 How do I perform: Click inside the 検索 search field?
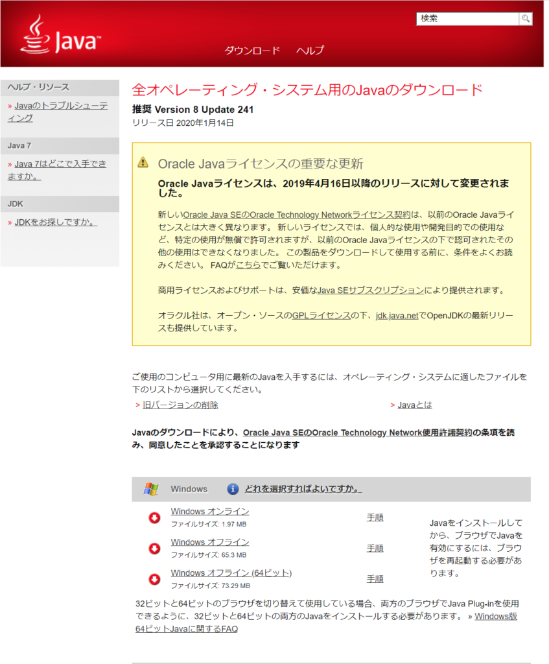click(x=467, y=19)
